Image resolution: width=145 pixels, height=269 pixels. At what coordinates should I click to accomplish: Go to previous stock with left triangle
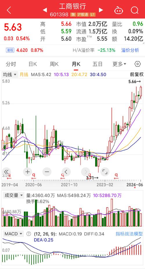coord(45,10)
